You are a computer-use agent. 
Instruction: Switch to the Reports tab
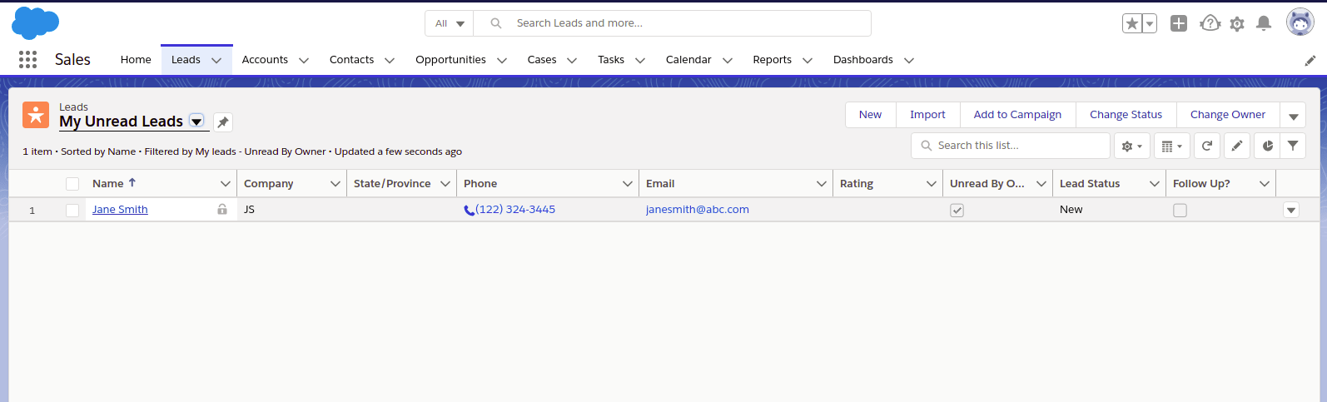(x=772, y=60)
